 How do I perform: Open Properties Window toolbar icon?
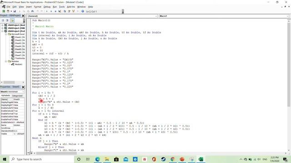tap(69, 11)
